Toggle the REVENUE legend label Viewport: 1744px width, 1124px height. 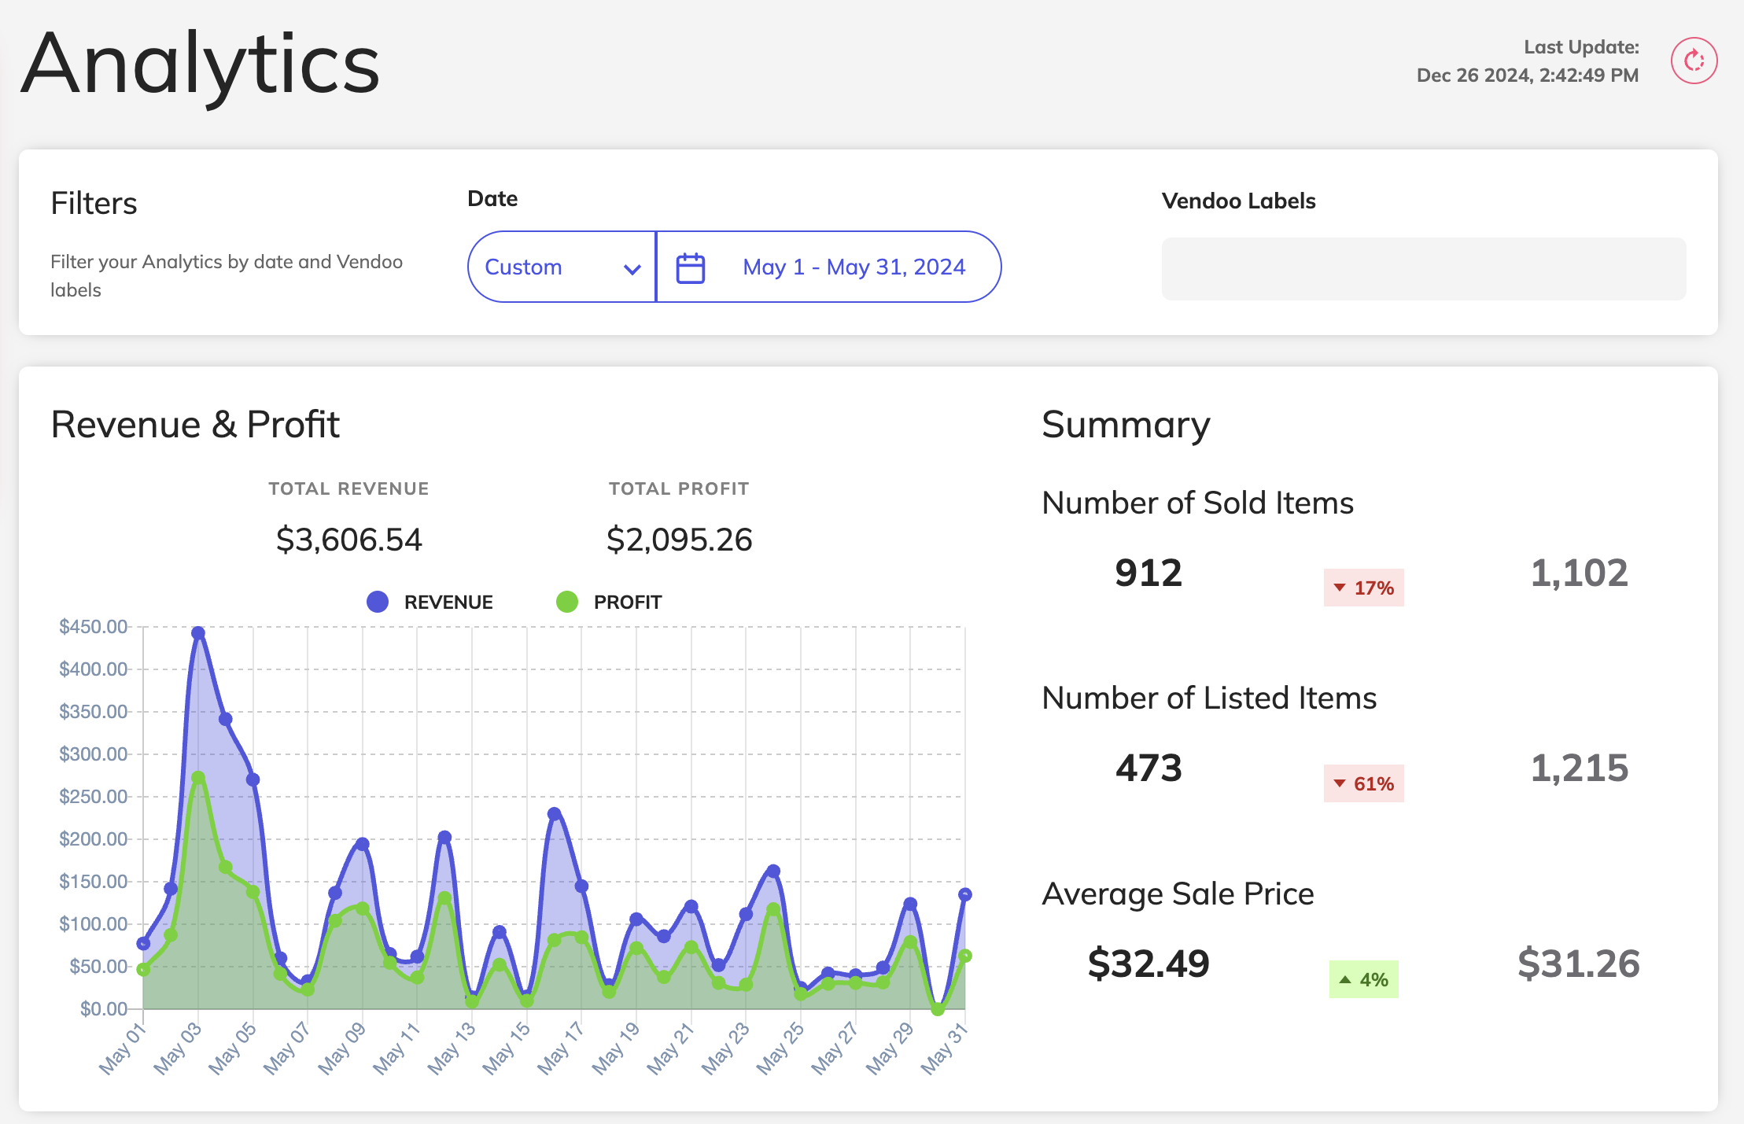(x=448, y=603)
